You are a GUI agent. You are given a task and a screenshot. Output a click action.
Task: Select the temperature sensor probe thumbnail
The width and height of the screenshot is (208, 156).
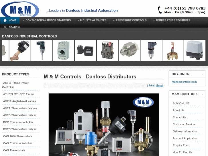42,50
